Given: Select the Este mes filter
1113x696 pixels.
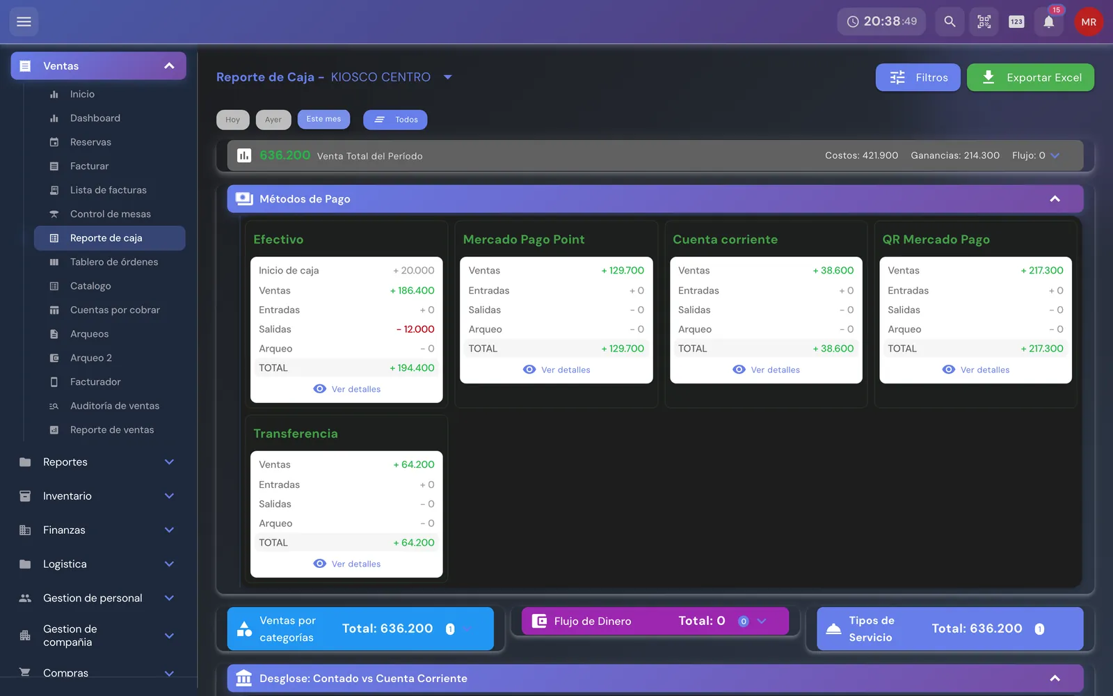Looking at the screenshot, I should click(323, 119).
